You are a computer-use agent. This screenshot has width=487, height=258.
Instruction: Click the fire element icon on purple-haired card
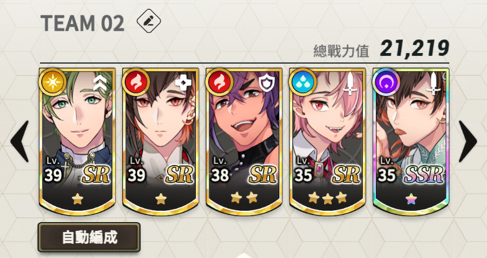(219, 82)
